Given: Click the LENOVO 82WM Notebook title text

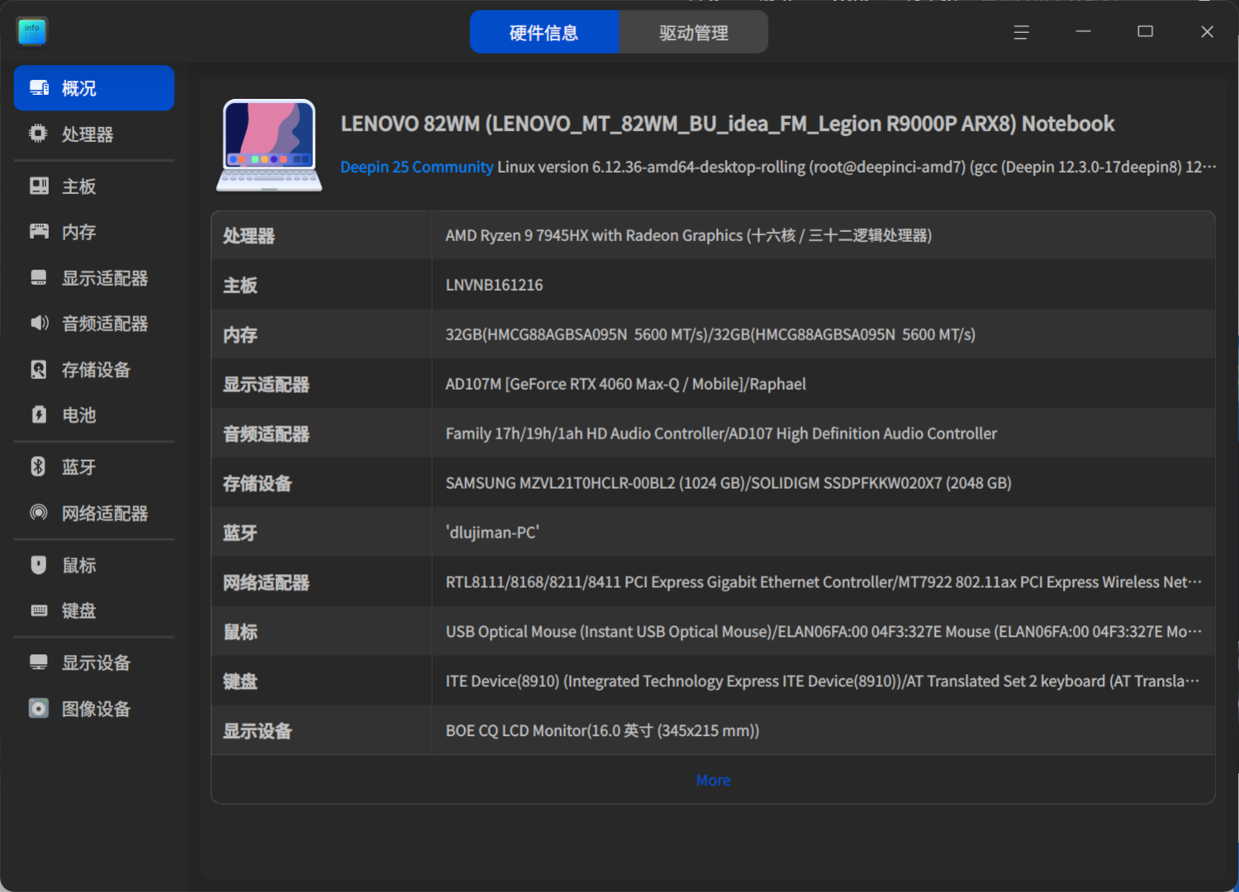Looking at the screenshot, I should (728, 124).
